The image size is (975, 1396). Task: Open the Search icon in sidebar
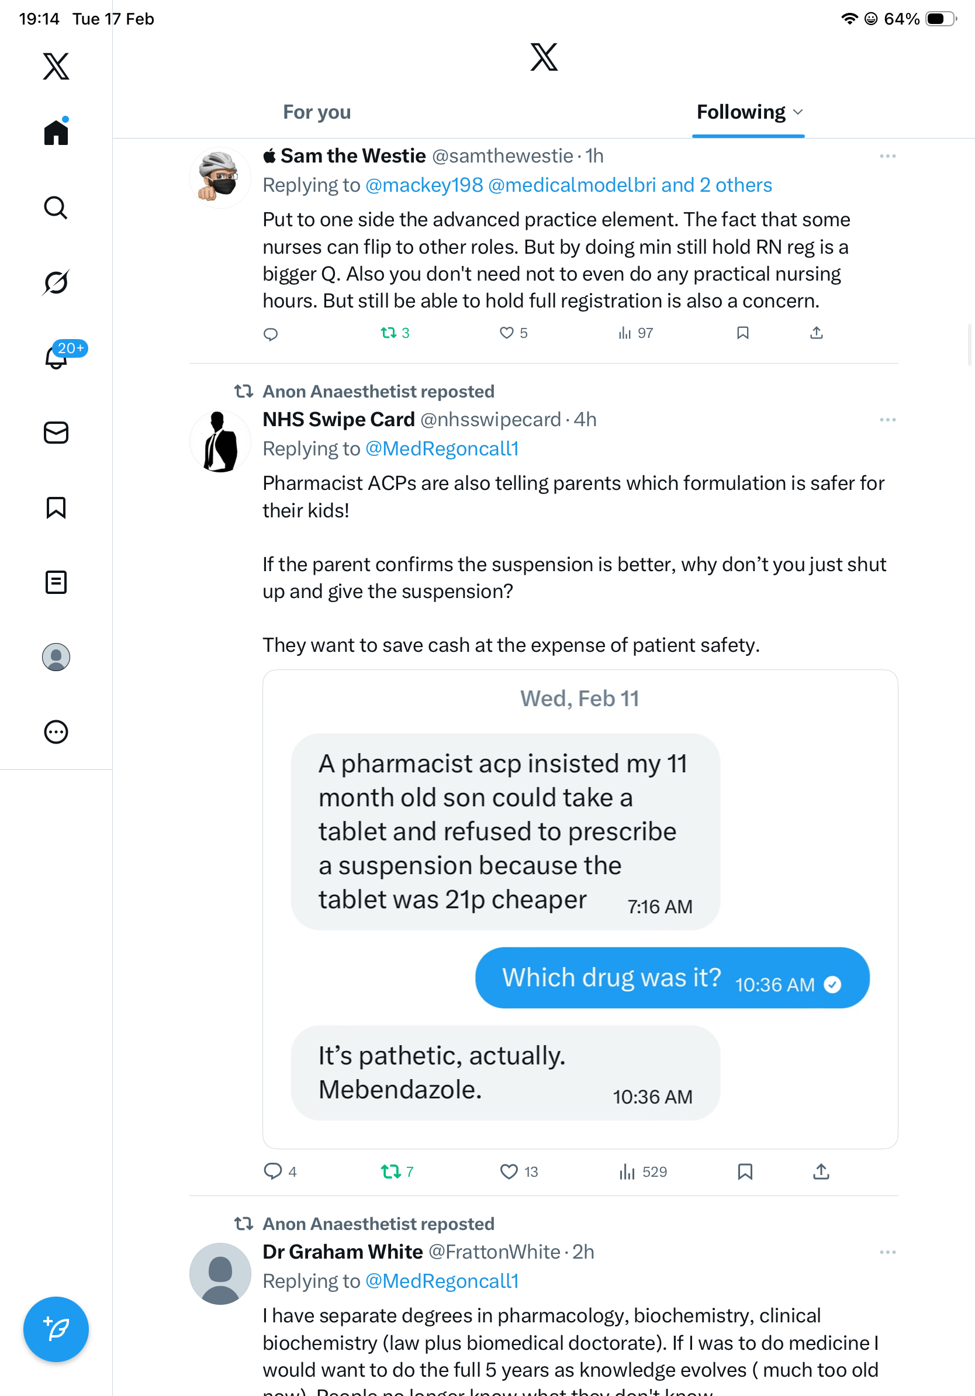(56, 208)
